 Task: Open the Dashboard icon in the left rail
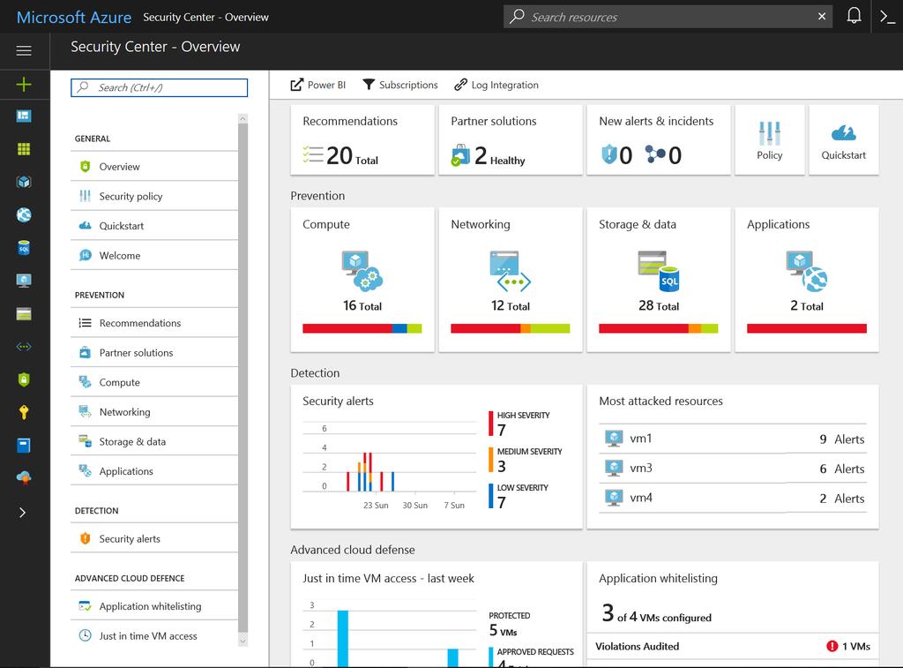pyautogui.click(x=24, y=116)
